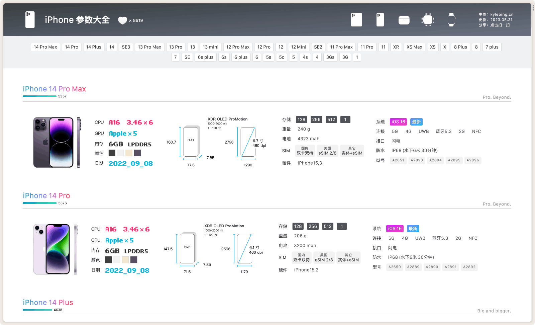Jump to 14 Pro Max section
This screenshot has height=325, width=535.
point(45,47)
